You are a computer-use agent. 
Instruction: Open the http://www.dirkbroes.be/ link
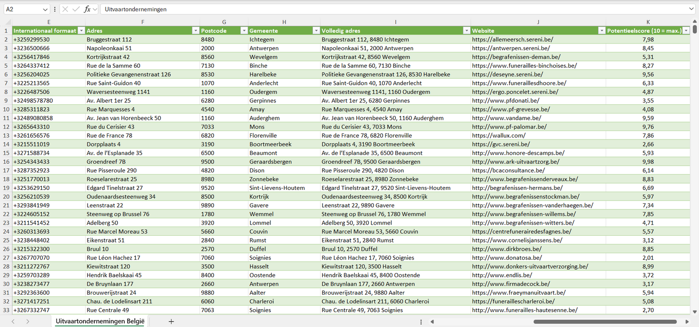(x=506, y=249)
